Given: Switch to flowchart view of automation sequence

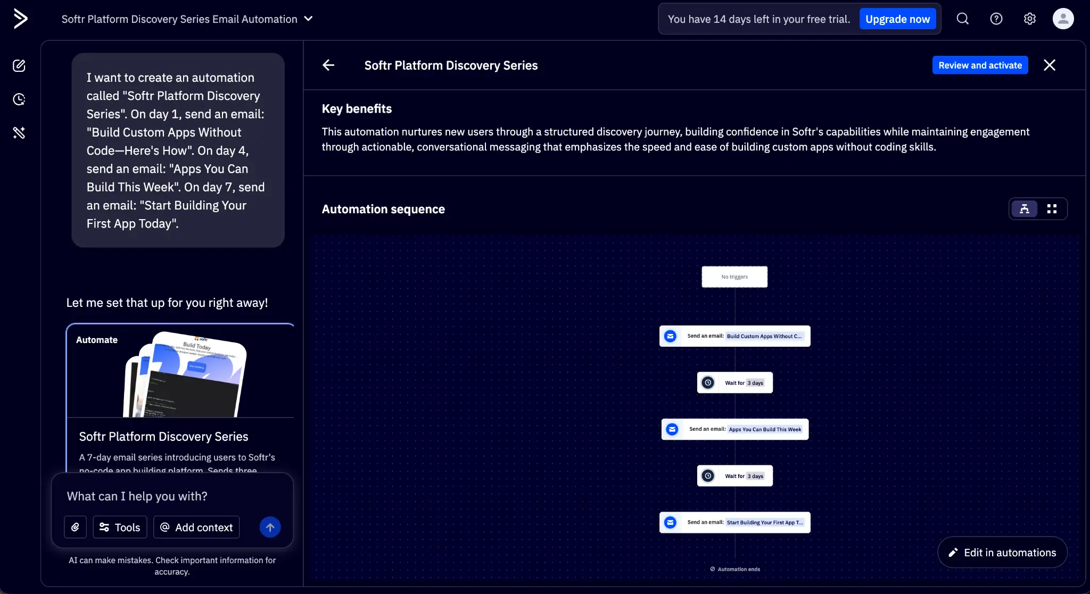Looking at the screenshot, I should pos(1024,209).
